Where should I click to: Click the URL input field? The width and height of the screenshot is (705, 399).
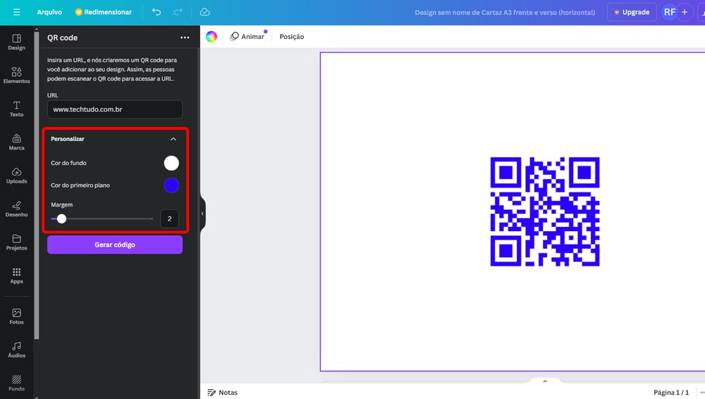[115, 109]
